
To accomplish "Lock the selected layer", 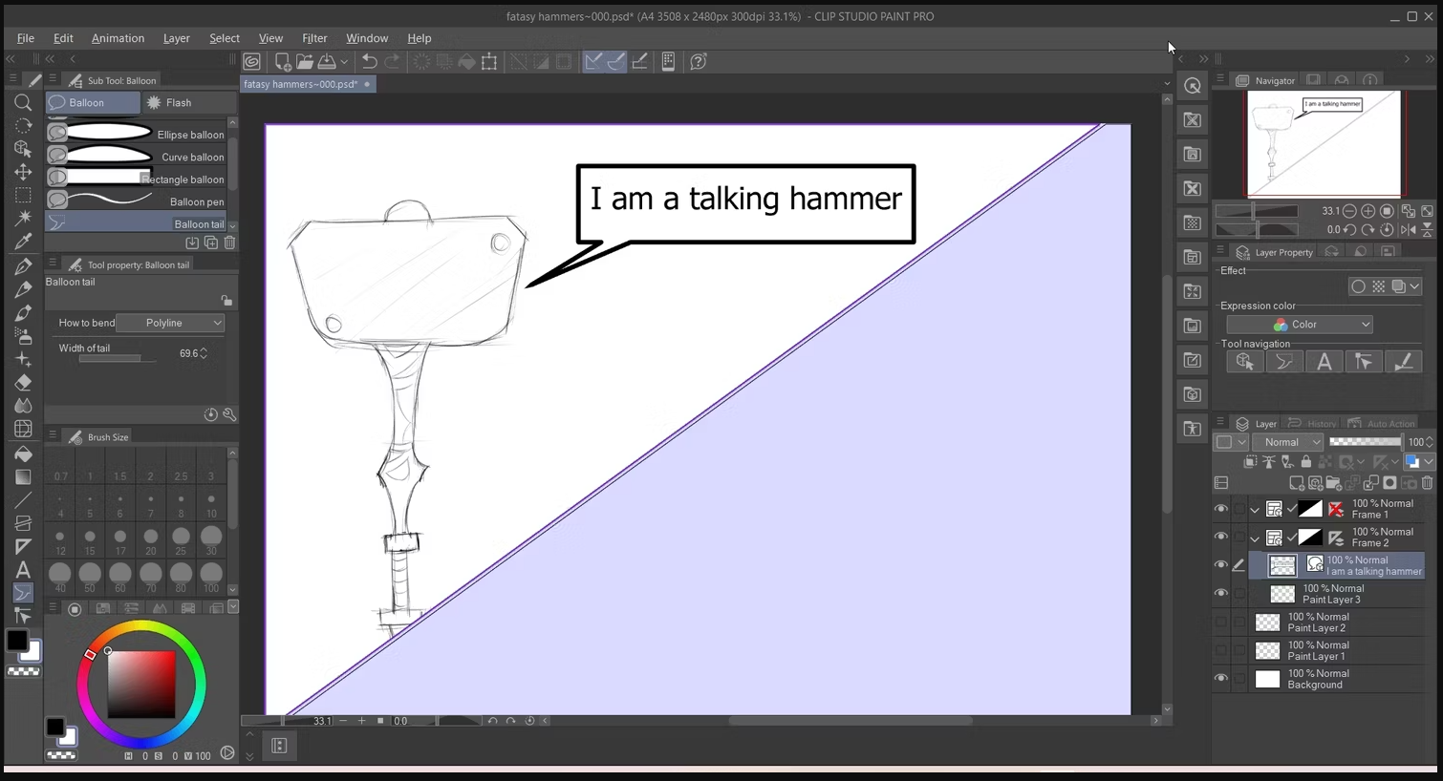I will [x=1306, y=461].
